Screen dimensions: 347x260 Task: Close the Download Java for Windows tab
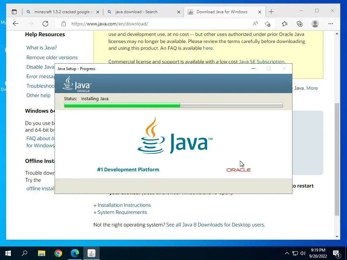260,12
